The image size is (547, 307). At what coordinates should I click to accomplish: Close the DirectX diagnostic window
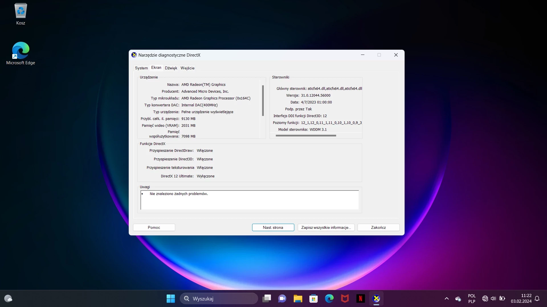pyautogui.click(x=396, y=55)
